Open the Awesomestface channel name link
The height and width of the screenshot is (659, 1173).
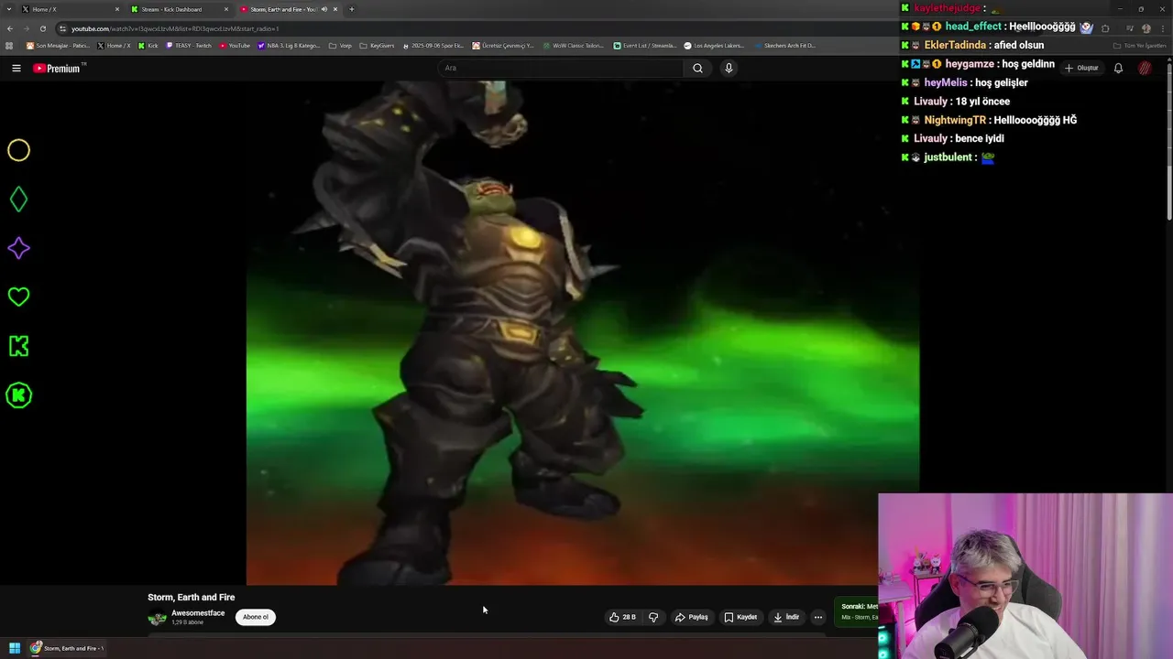(198, 613)
